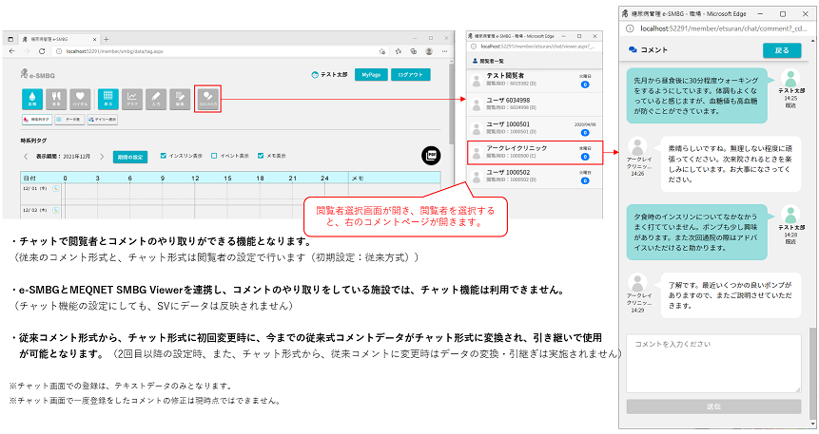The height and width of the screenshot is (434, 819).
Task: Click the 期間の設定 button
Action: click(x=130, y=157)
